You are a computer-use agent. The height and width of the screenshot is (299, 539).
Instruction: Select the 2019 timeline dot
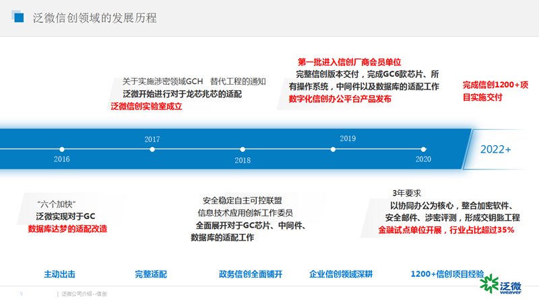coord(333,149)
